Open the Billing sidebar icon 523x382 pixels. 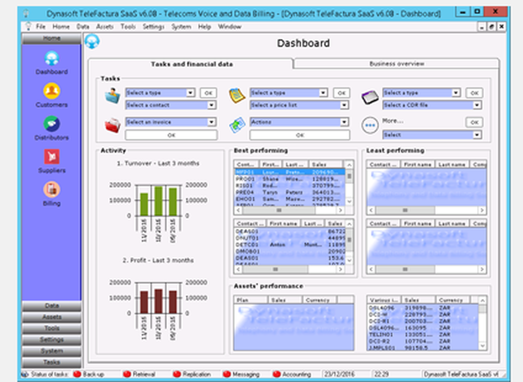[52, 189]
